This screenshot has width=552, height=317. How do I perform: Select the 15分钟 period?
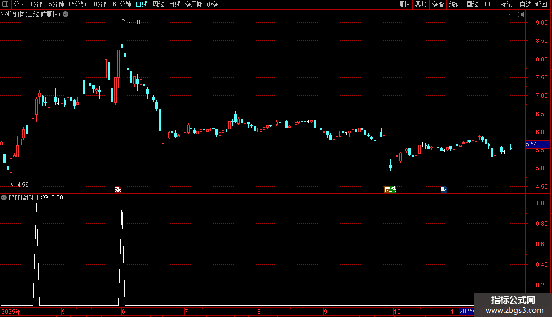point(77,4)
